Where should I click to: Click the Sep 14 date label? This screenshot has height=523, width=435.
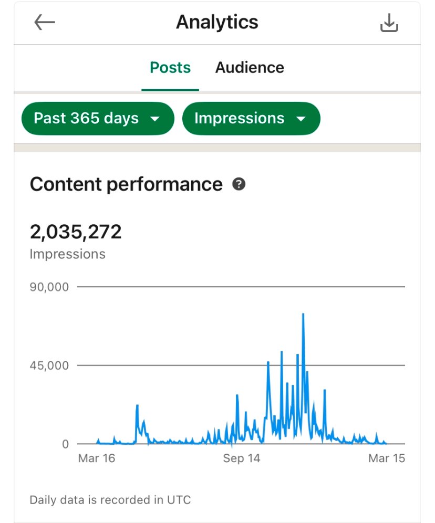point(241,458)
